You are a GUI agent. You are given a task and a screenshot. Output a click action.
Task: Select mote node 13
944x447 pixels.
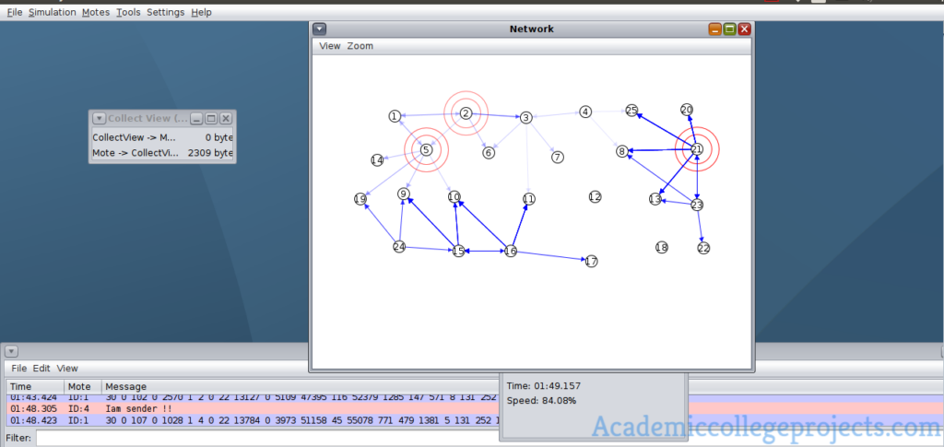tap(655, 198)
